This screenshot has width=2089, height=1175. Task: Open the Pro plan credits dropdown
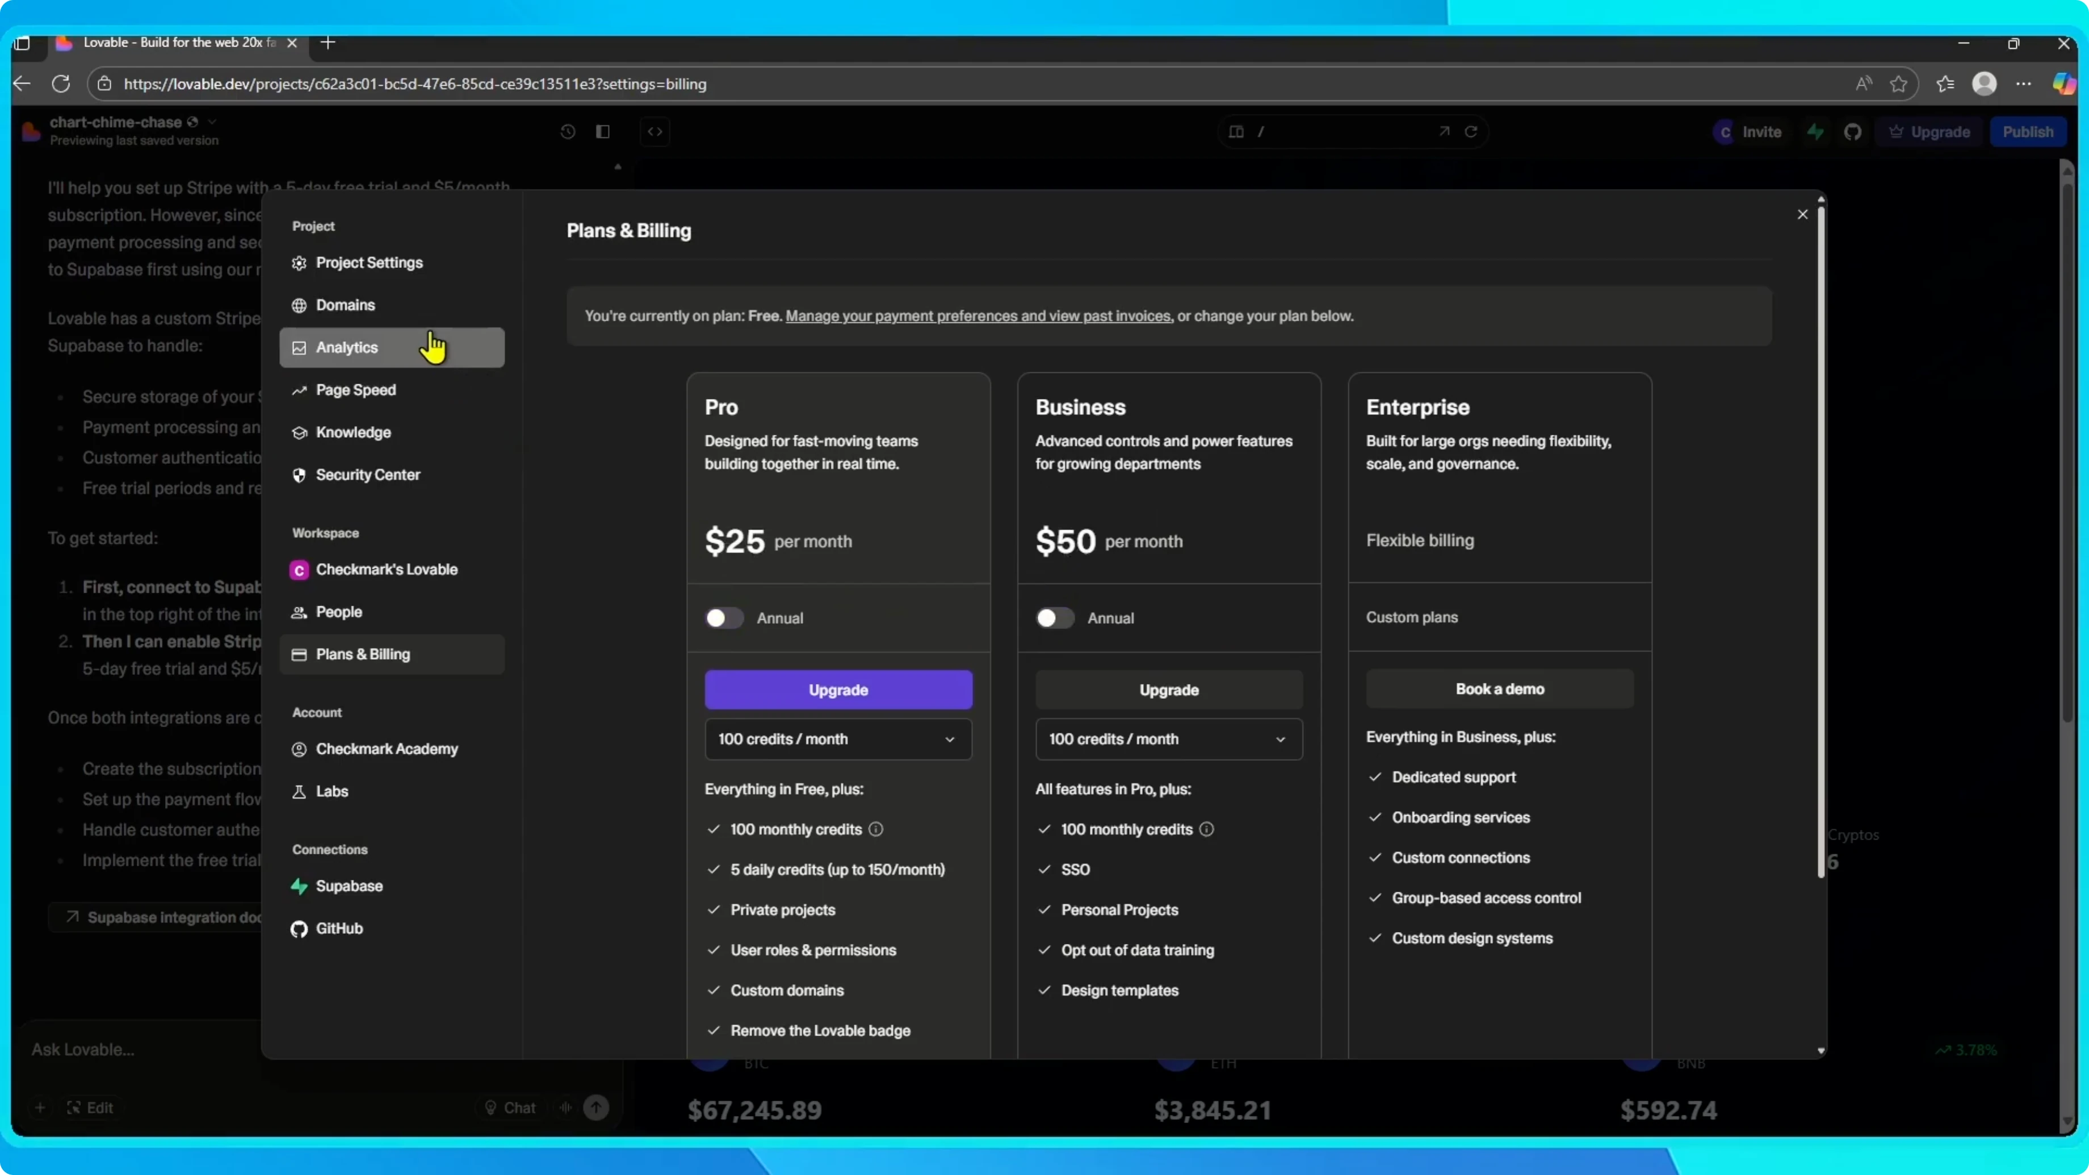point(838,738)
